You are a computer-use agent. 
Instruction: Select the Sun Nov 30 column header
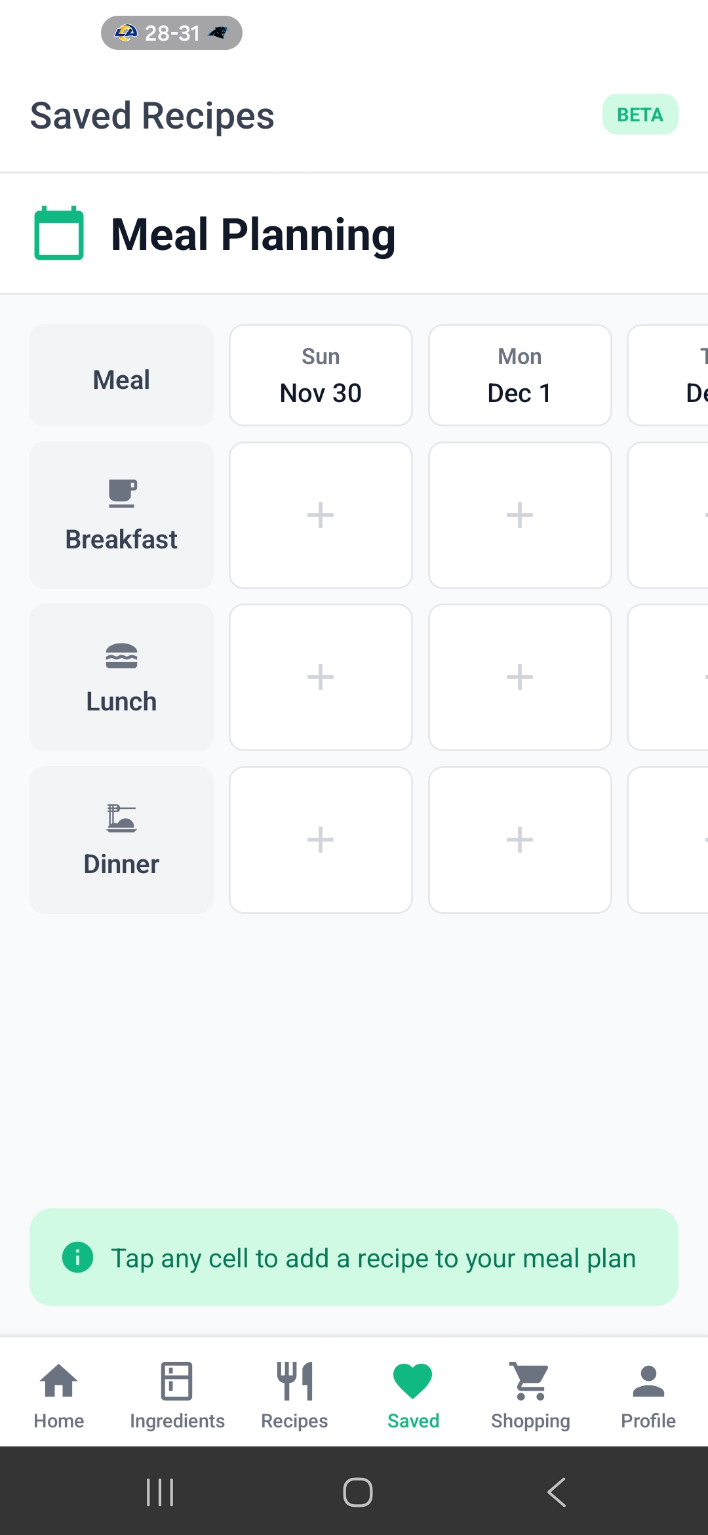321,375
